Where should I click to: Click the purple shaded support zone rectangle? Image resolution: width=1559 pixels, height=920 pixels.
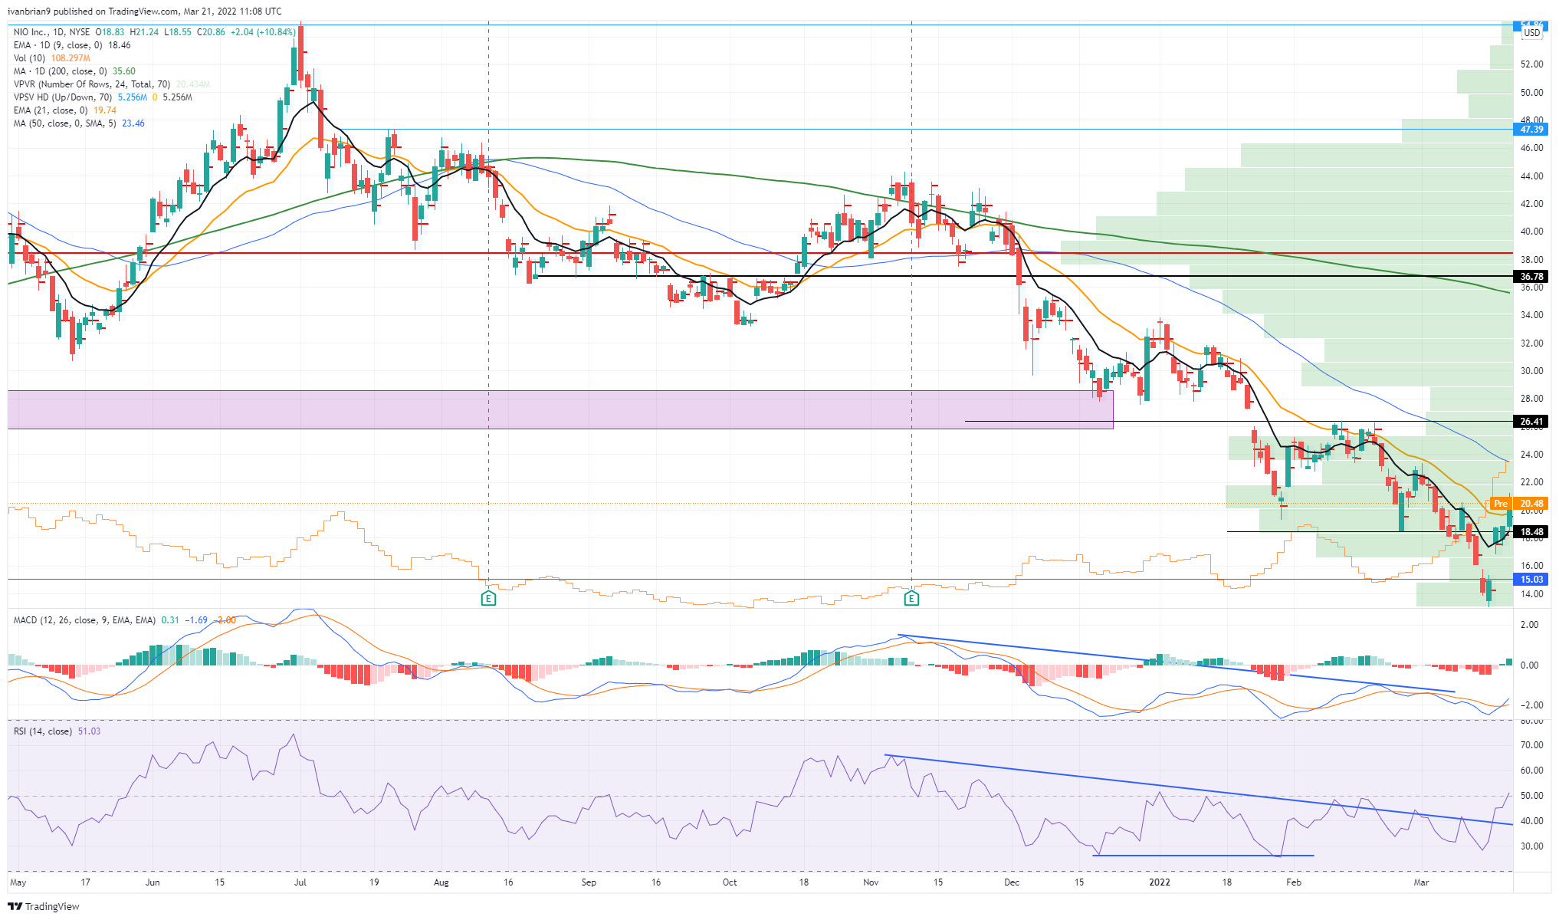560,409
